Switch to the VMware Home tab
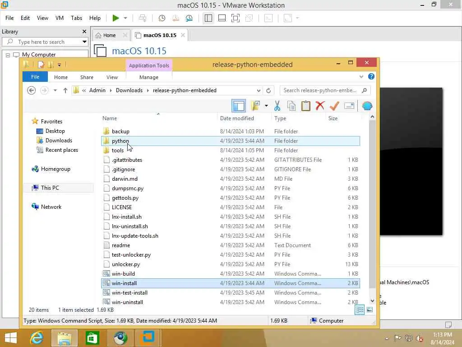 109,35
